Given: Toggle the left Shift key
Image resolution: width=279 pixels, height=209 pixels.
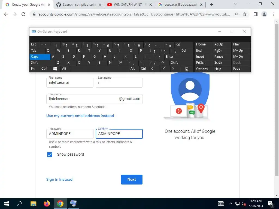Looking at the screenshot, I should click(x=42, y=63).
